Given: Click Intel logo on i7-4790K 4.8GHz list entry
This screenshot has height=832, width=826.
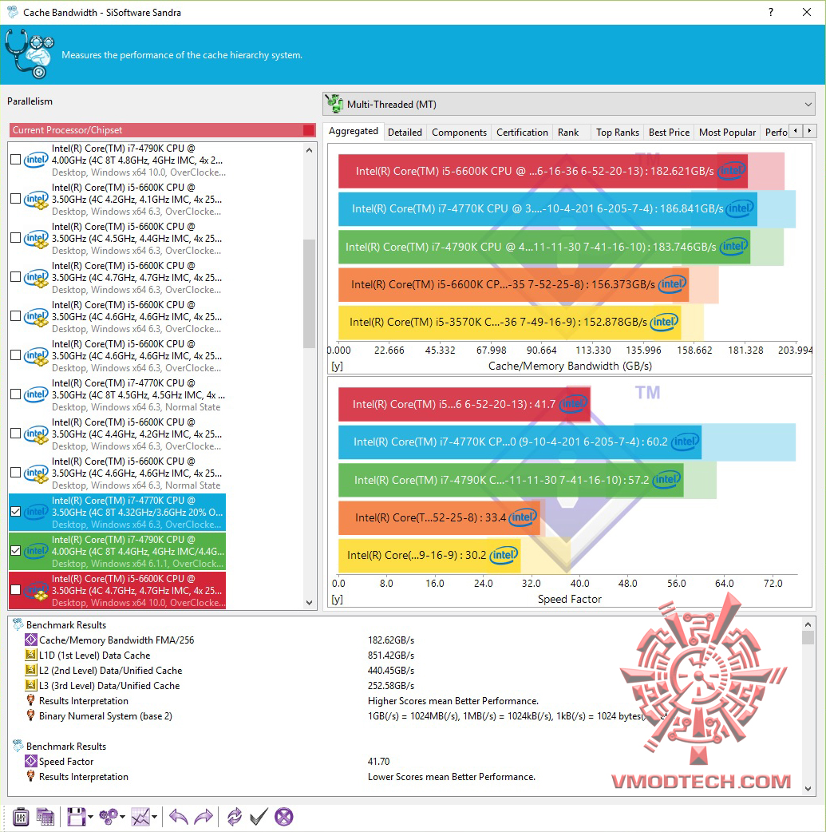Looking at the screenshot, I should (36, 160).
